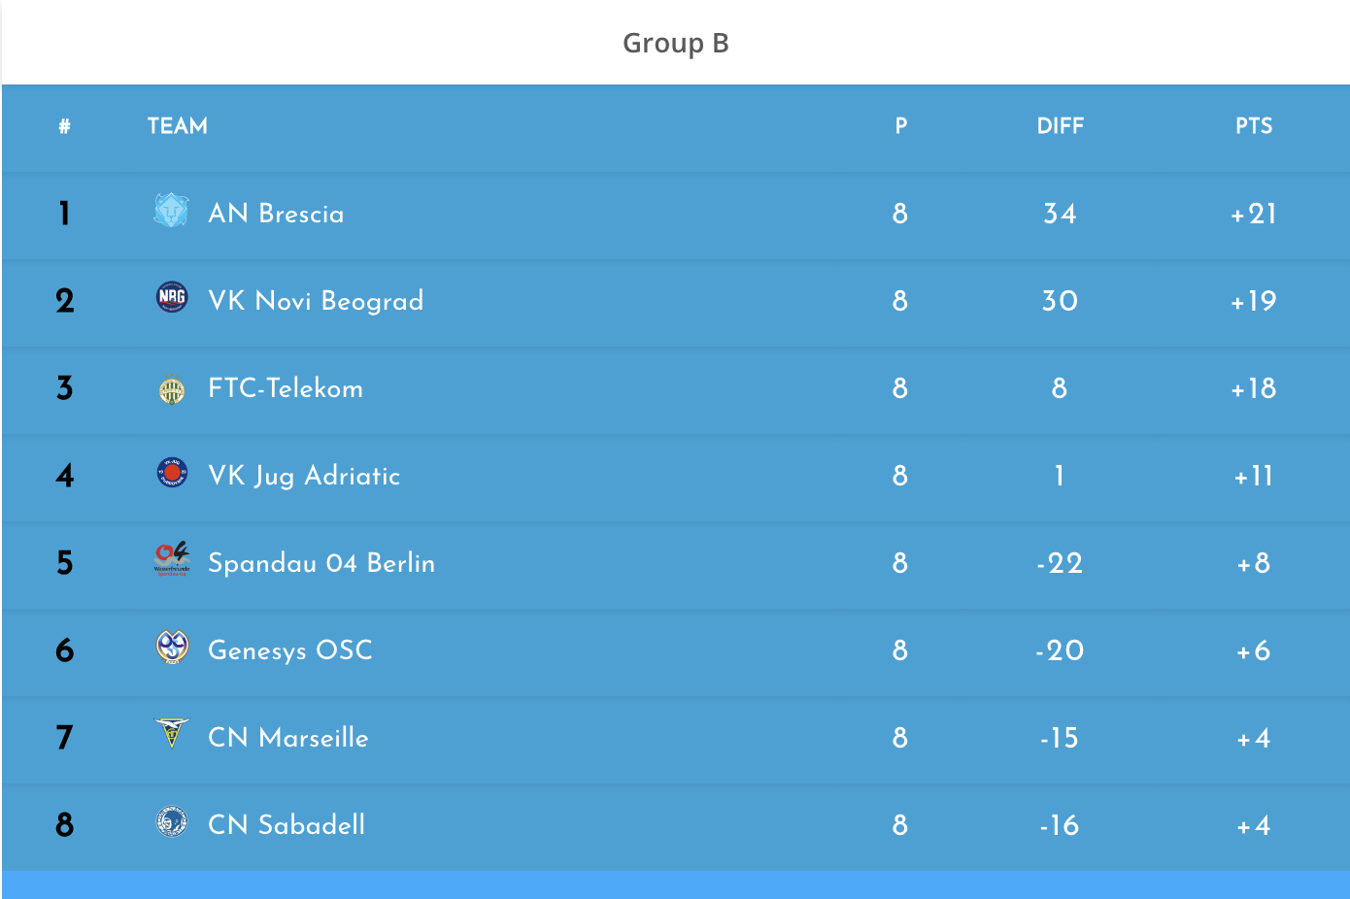
Task: Select the Spandau 04 Berlin team name
Action: coord(321,563)
